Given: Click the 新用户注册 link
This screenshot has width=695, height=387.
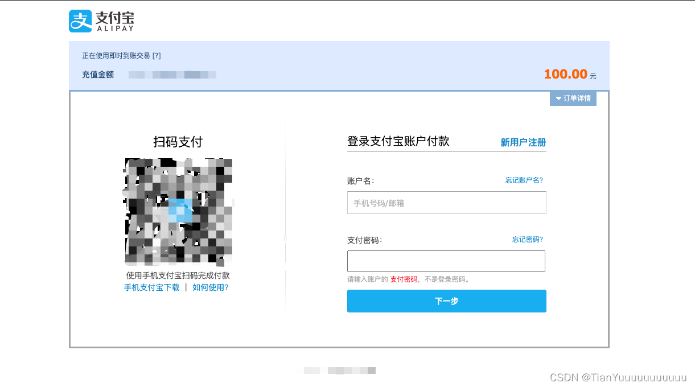Looking at the screenshot, I should click(x=523, y=142).
